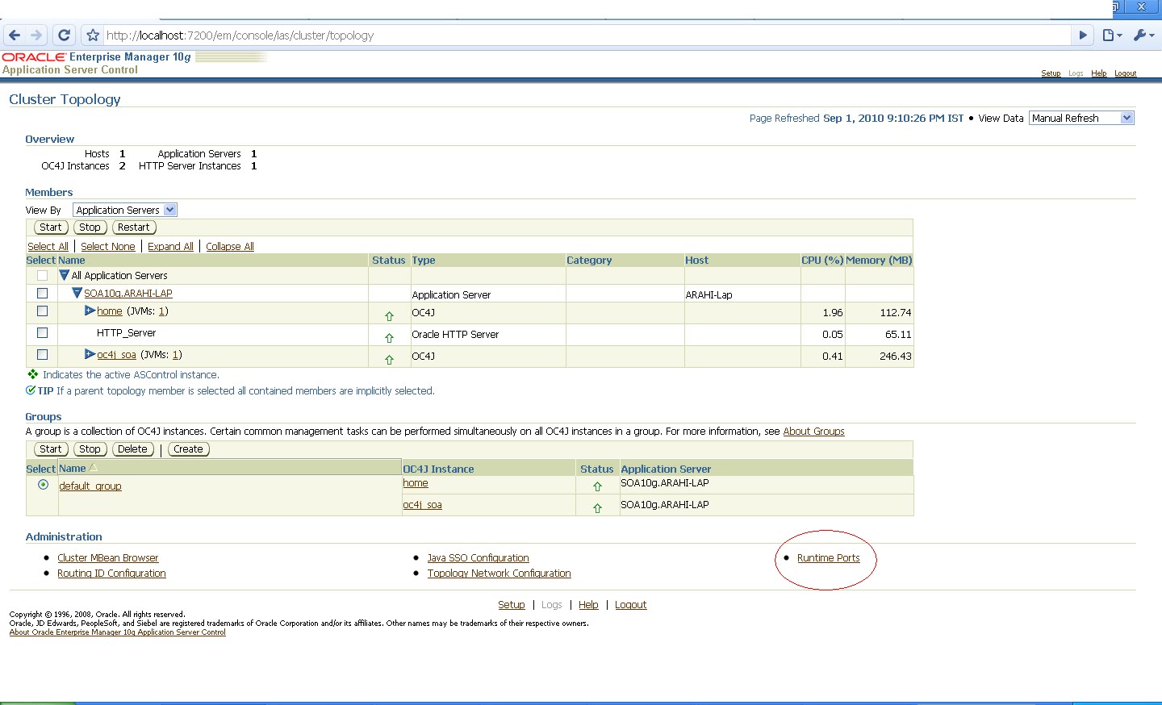Image resolution: width=1162 pixels, height=705 pixels.
Task: Open Setup in the top header
Action: [x=1051, y=73]
